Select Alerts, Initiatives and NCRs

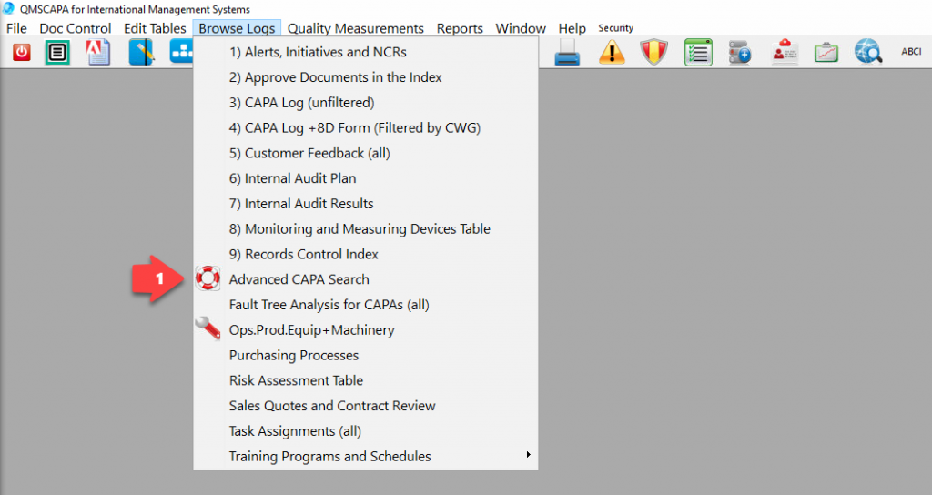(x=366, y=52)
